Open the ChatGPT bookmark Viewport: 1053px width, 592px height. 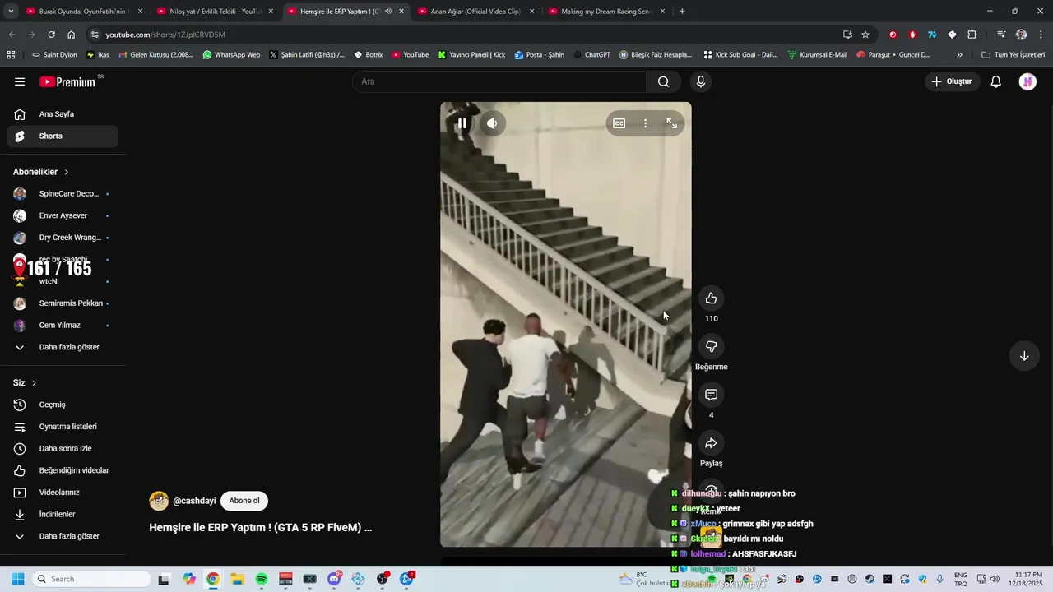pos(591,55)
